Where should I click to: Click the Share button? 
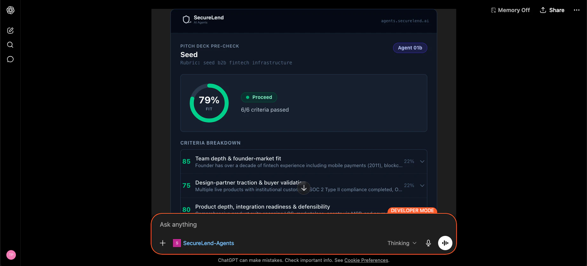[x=552, y=10]
